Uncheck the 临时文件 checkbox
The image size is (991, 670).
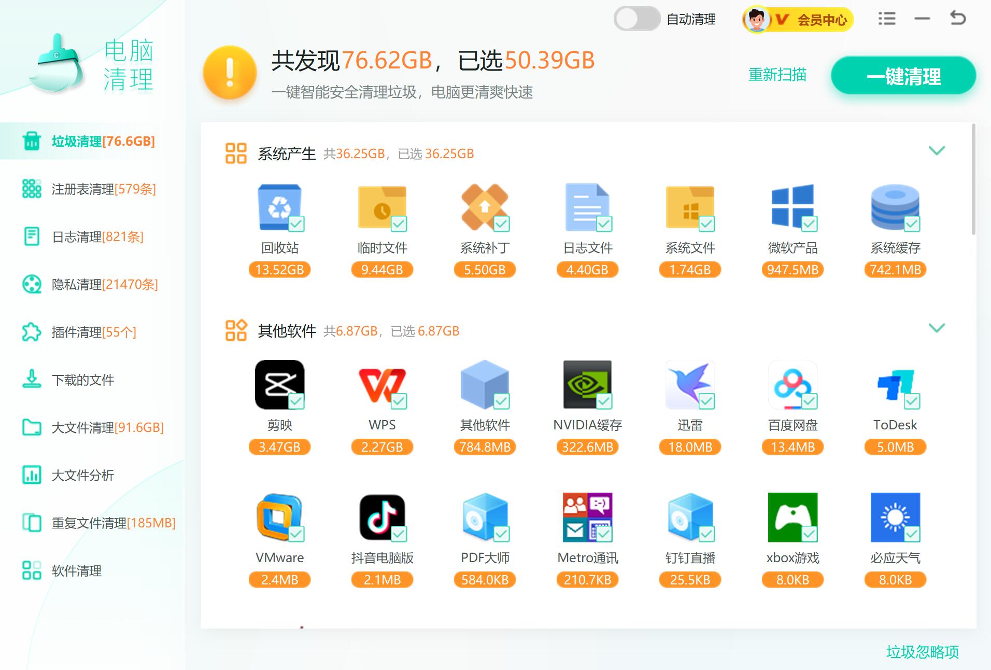(399, 224)
